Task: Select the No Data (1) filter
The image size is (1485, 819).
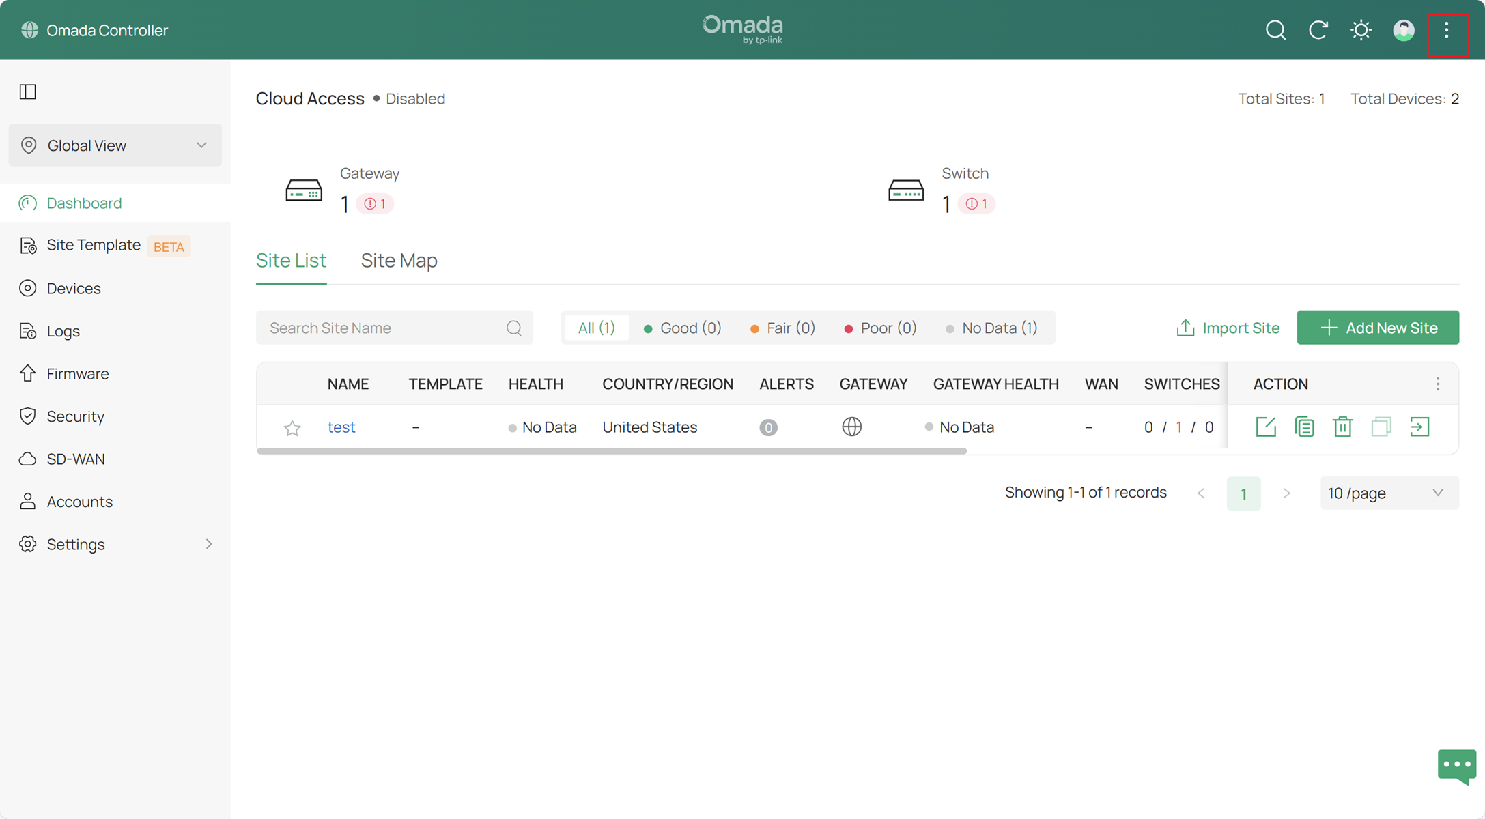Action: tap(992, 328)
